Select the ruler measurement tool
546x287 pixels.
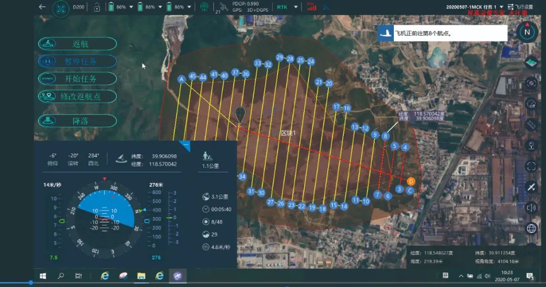(x=531, y=125)
